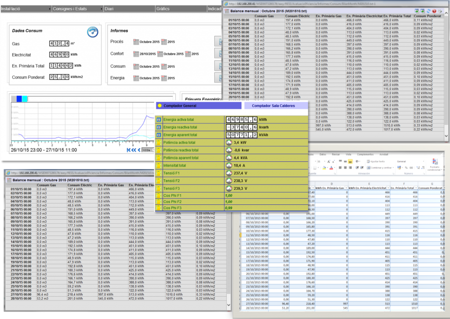
Task: Open Excel Acrobat ribbon tab
Action: click(384, 154)
